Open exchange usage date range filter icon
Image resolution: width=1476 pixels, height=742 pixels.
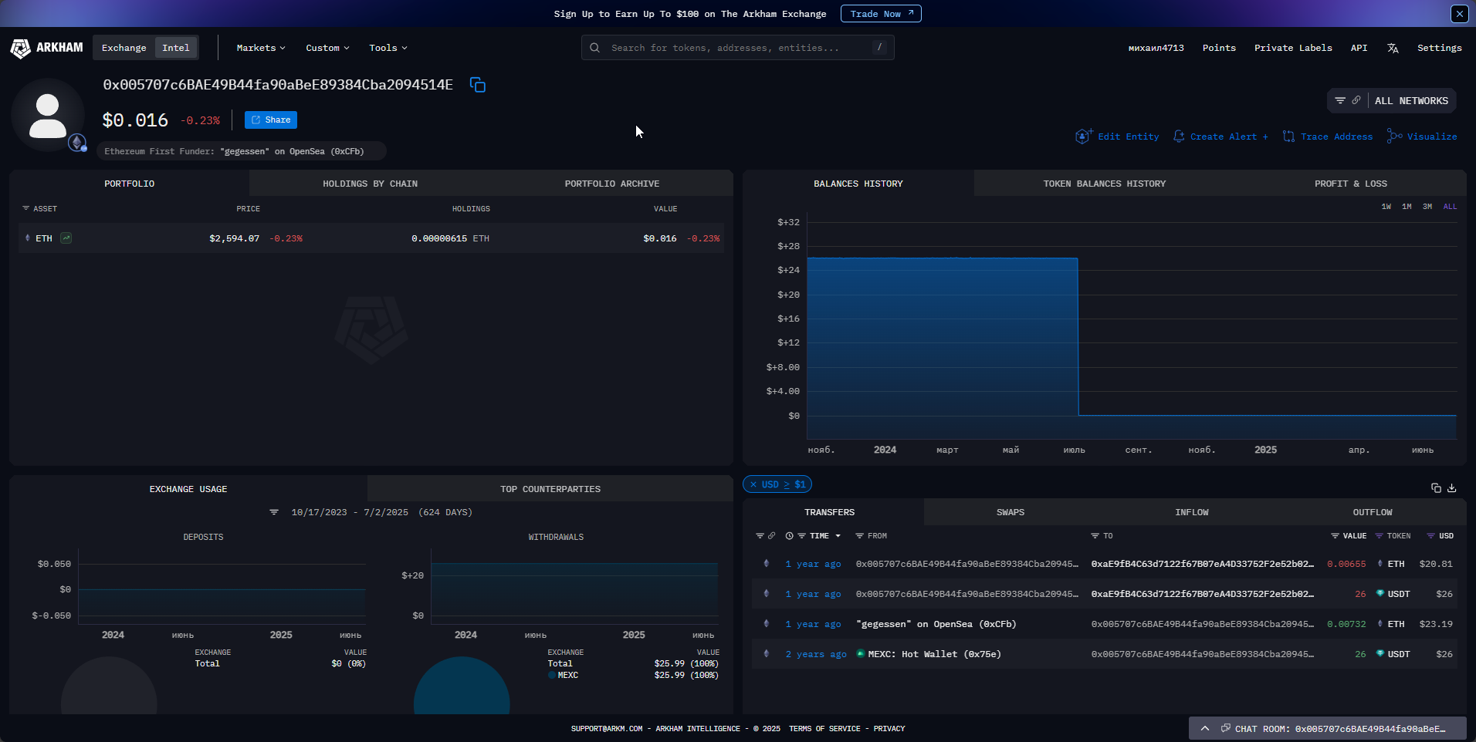click(274, 512)
